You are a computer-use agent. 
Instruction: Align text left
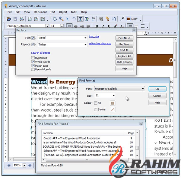pyautogui.click(x=69, y=26)
